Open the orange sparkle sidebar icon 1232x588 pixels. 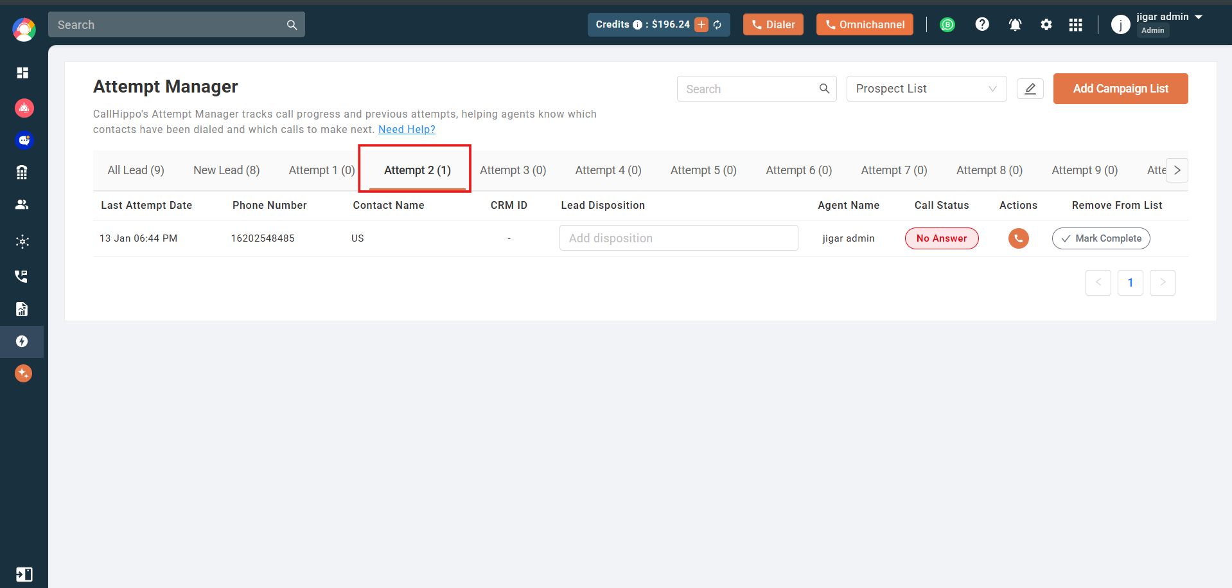23,373
